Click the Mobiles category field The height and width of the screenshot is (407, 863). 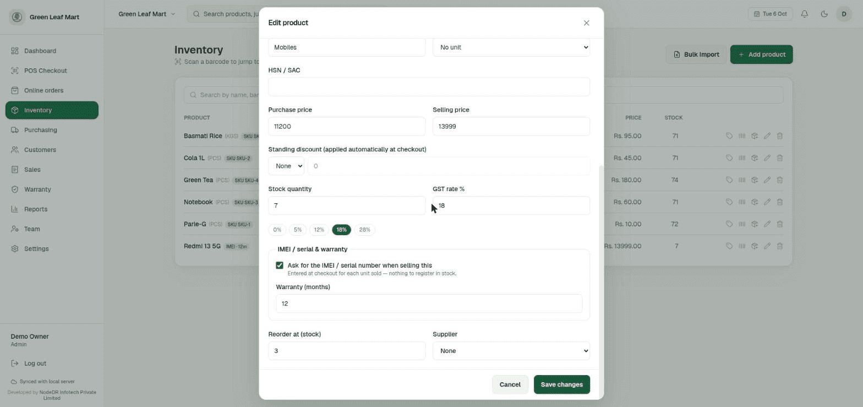click(347, 47)
